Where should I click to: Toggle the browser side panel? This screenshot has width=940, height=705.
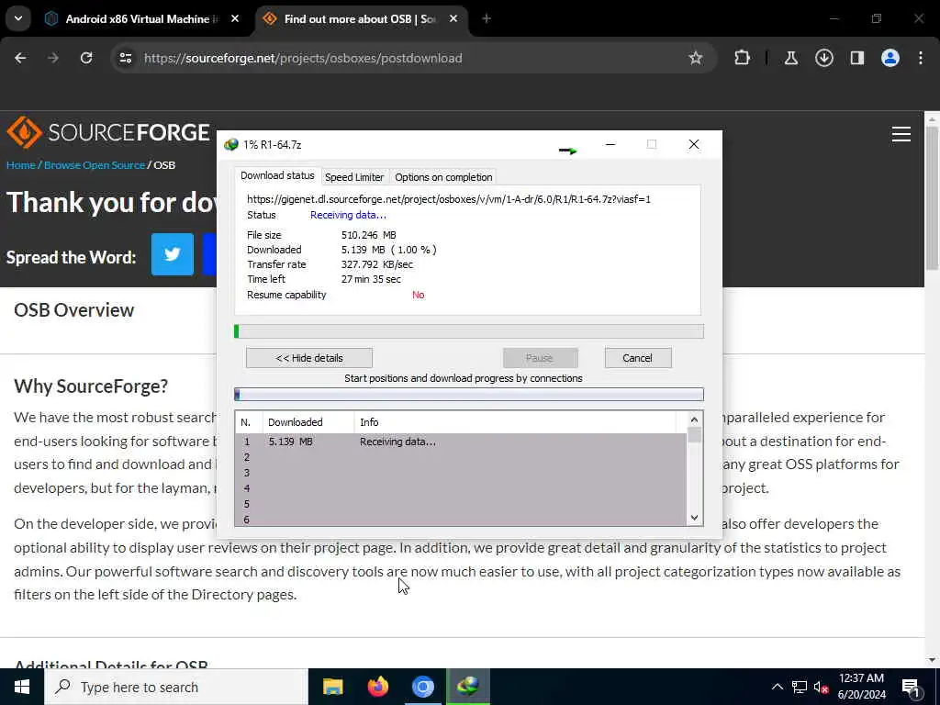pyautogui.click(x=857, y=58)
